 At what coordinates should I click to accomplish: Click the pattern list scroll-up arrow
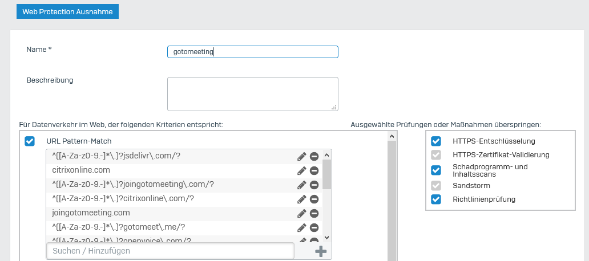[x=326, y=154]
